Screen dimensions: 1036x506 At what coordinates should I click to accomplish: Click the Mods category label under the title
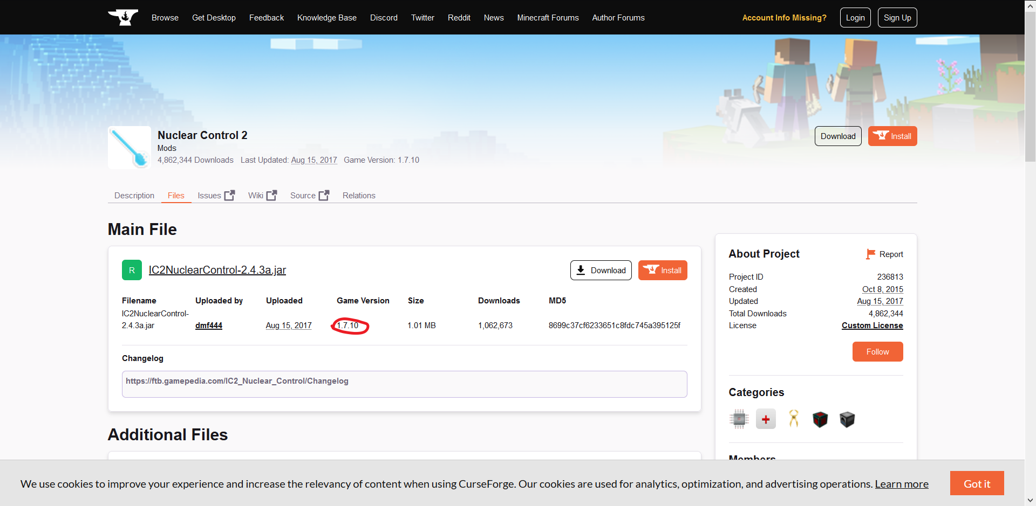coord(167,148)
